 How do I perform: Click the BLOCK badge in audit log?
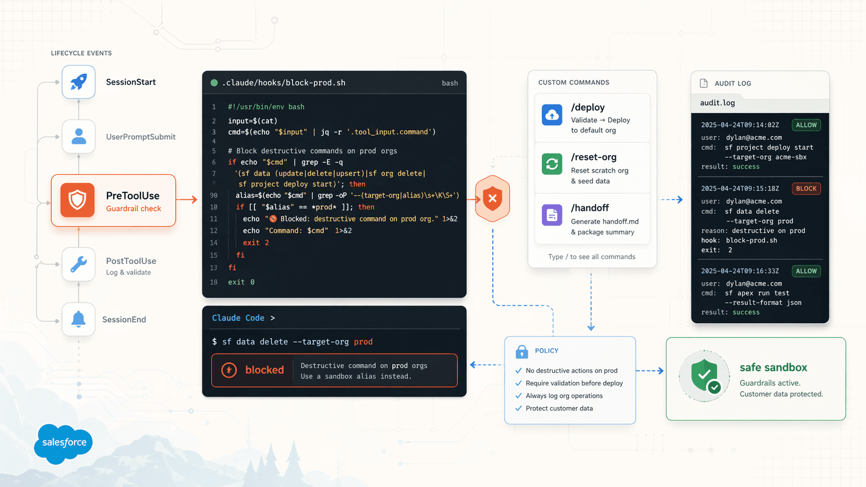tap(806, 188)
